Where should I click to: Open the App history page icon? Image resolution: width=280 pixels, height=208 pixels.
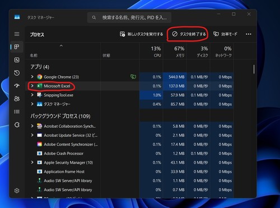point(17,73)
